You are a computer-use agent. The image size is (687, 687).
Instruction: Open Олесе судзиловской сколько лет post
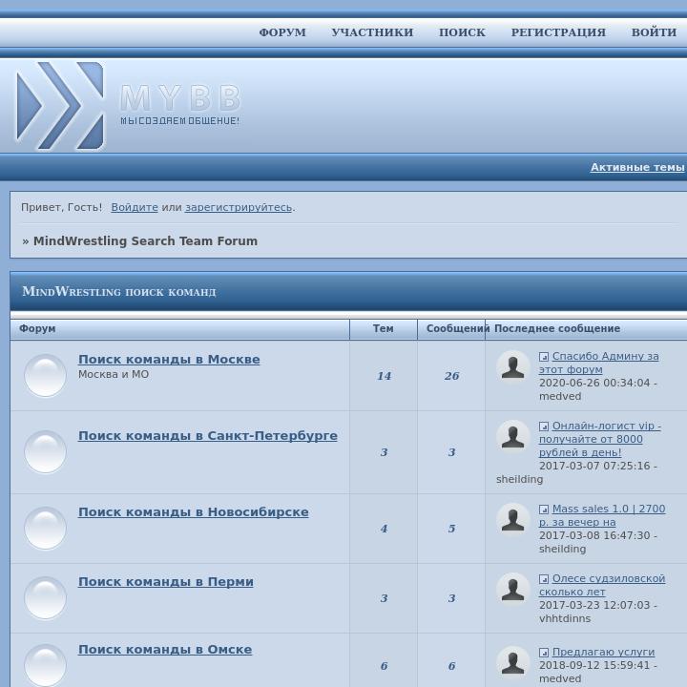(602, 585)
